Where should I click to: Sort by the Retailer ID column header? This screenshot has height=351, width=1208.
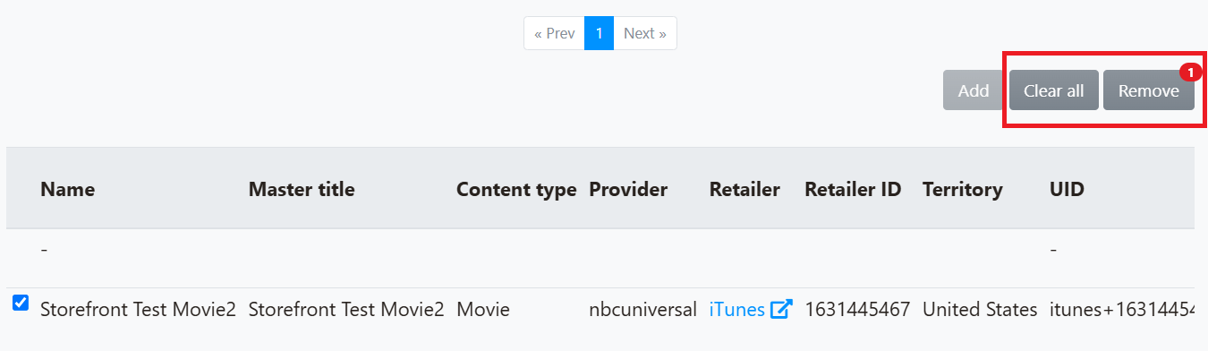pos(853,189)
